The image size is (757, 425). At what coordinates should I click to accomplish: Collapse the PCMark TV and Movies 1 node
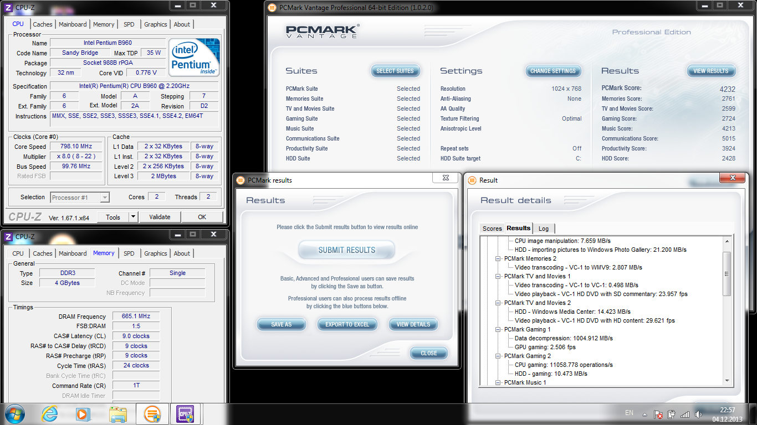coord(498,276)
